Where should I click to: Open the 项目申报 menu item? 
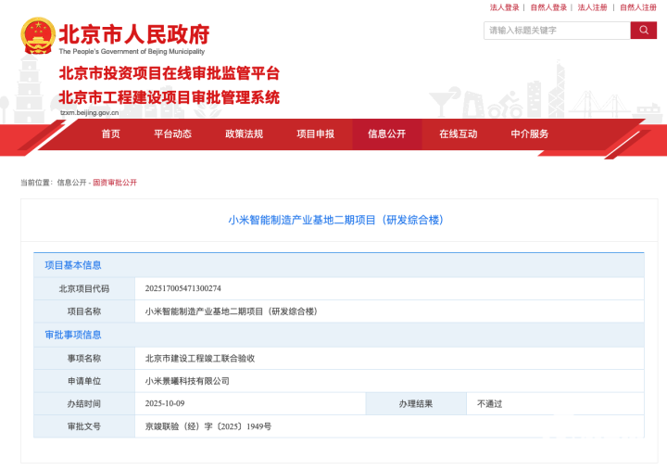[x=315, y=133]
